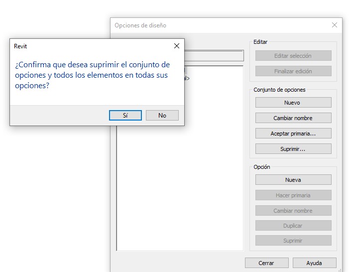Click Sí to confirm deleting the option set

point(125,115)
